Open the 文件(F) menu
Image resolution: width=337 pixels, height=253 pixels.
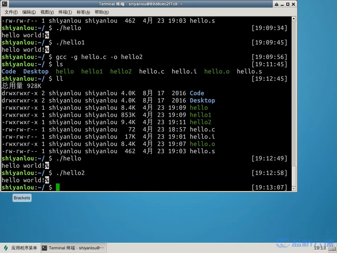(x=11, y=12)
